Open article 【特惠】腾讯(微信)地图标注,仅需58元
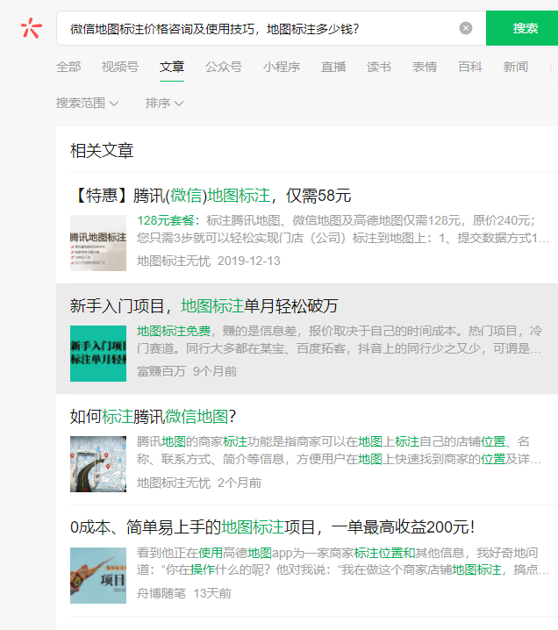The height and width of the screenshot is (630, 558). (211, 196)
